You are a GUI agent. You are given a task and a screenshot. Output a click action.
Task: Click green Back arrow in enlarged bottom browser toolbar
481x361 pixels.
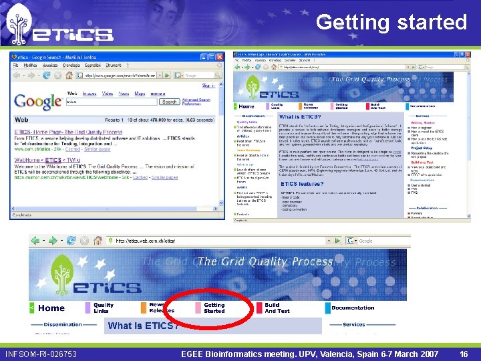coord(35,241)
